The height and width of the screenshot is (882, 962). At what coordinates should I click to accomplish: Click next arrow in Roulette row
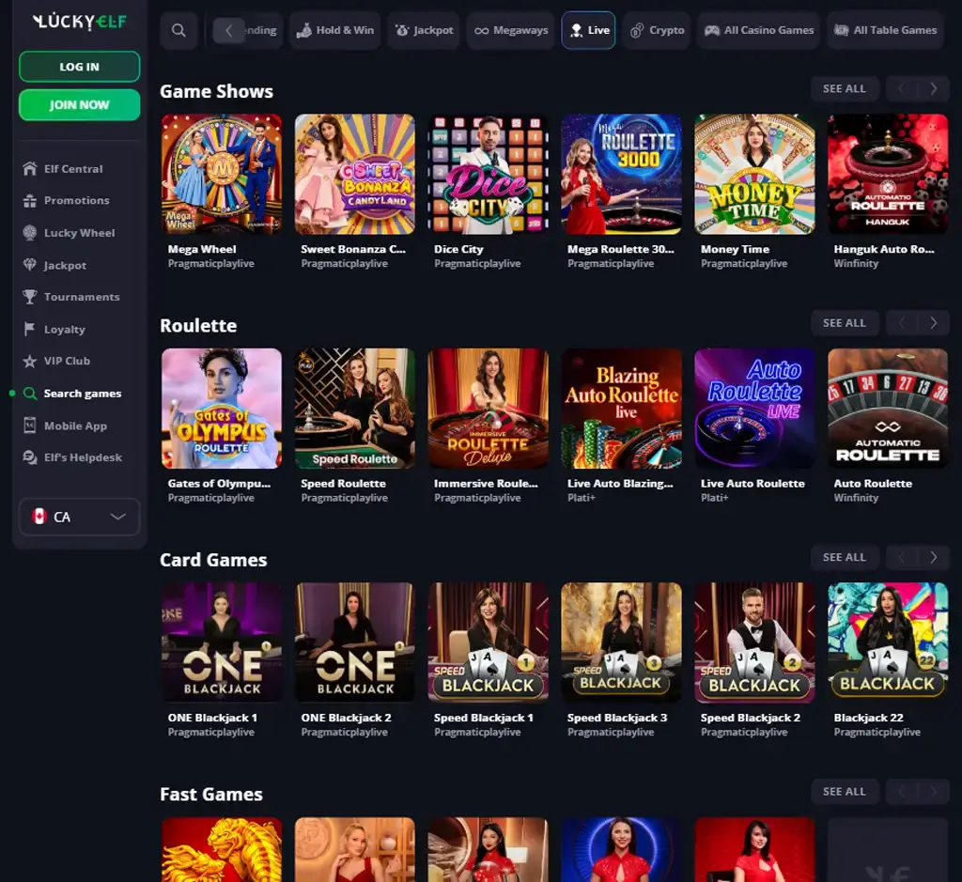[933, 323]
